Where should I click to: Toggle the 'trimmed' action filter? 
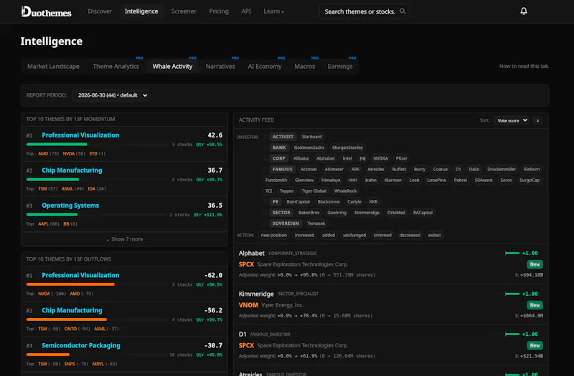click(382, 236)
